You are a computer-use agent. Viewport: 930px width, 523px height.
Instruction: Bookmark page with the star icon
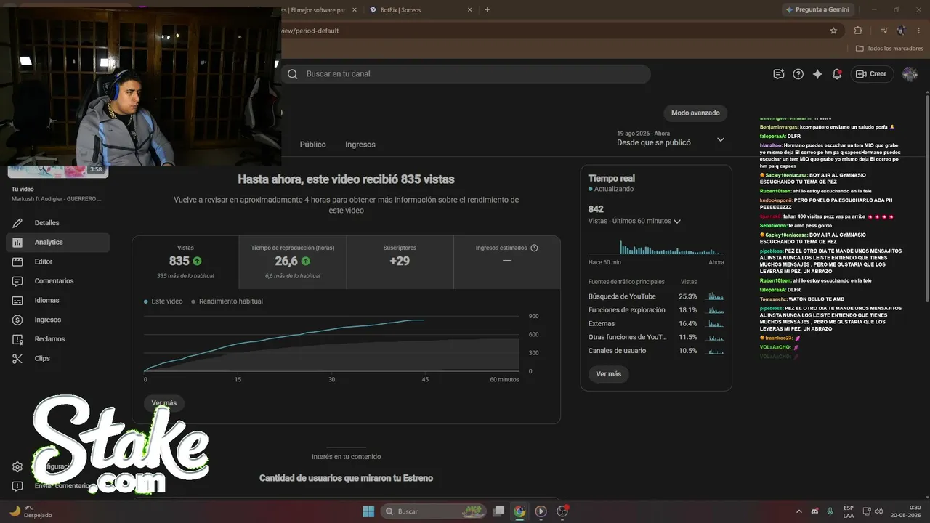pyautogui.click(x=833, y=31)
